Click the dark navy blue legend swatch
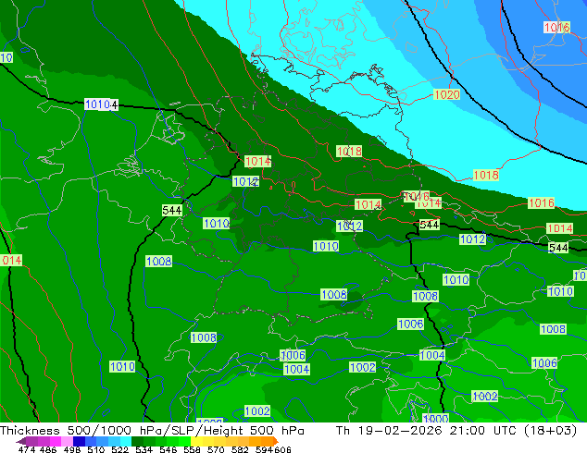The height and width of the screenshot is (453, 587). (x=79, y=441)
